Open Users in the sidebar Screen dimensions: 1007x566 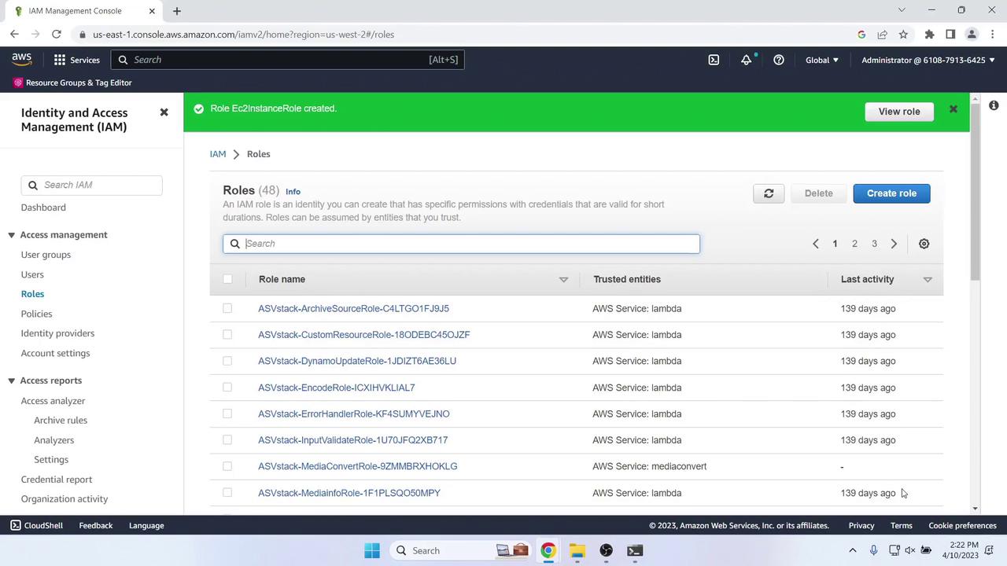pos(32,274)
